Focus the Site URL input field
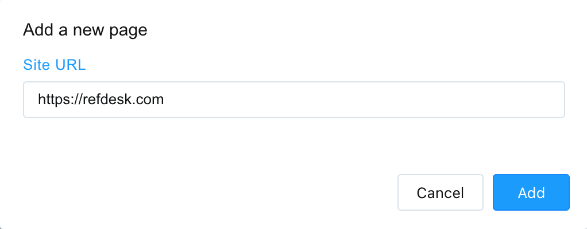The width and height of the screenshot is (587, 229). click(294, 100)
